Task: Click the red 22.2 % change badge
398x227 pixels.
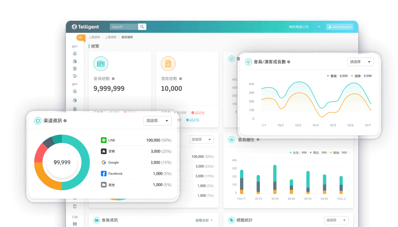Action: pyautogui.click(x=198, y=113)
